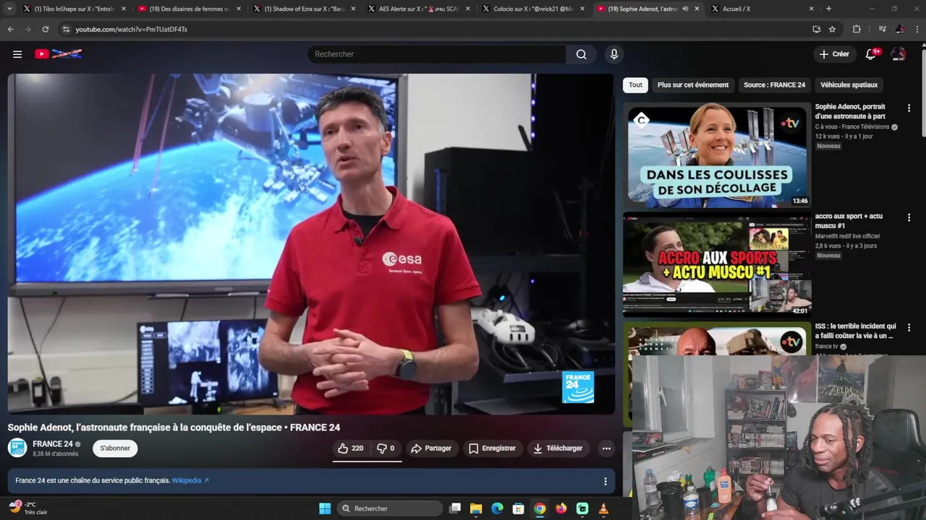This screenshot has width=926, height=520.
Task: Launch Microsoft Edge from taskbar
Action: pyautogui.click(x=497, y=508)
